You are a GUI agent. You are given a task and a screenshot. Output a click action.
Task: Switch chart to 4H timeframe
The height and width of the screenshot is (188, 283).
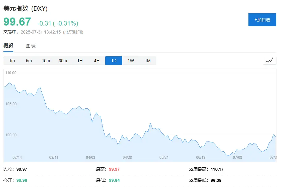[x=97, y=61]
